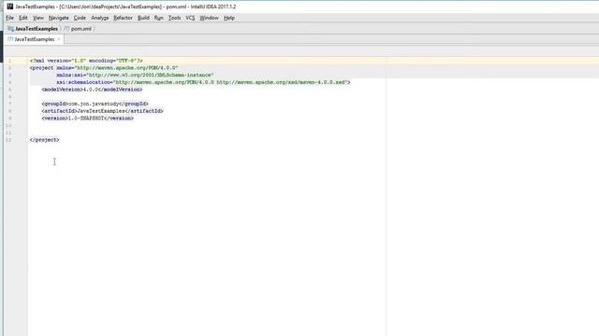Viewport: 599px width, 336px height.
Task: Click the Maven icon on the editor tab
Action: [x=10, y=39]
